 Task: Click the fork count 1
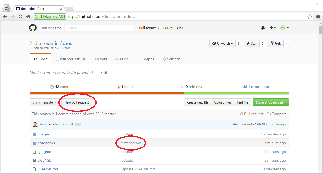[286, 43]
